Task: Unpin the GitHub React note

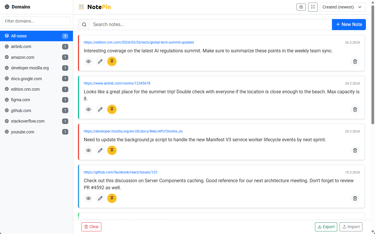Action: tap(112, 198)
